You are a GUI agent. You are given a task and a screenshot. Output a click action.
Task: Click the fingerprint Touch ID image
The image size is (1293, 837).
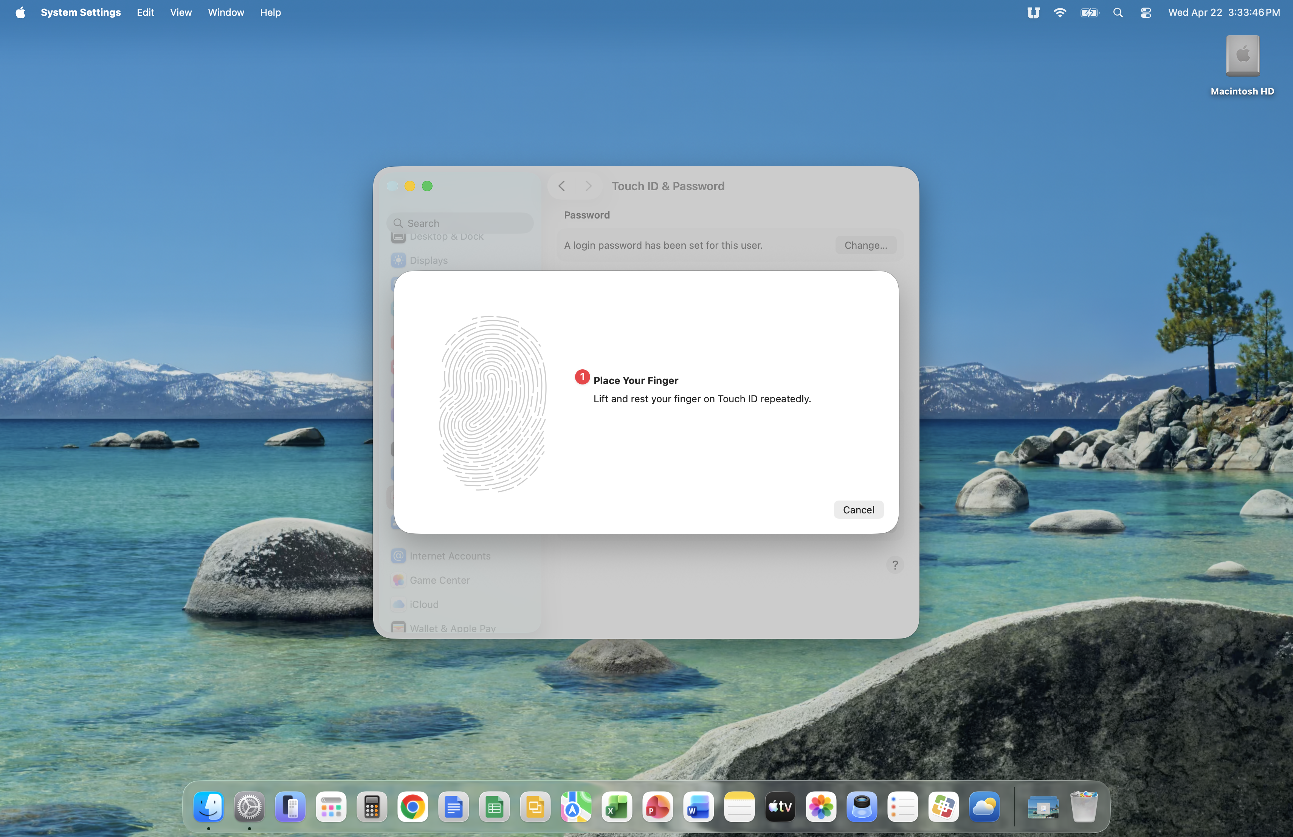pos(492,403)
